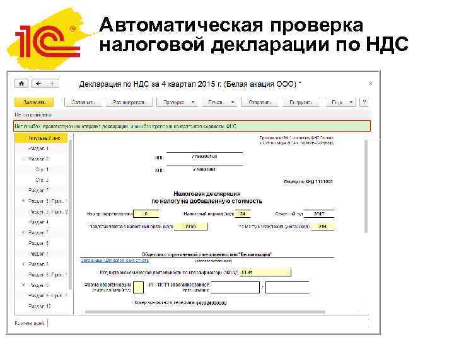Select Раздел 6 in the tree

click(38, 243)
